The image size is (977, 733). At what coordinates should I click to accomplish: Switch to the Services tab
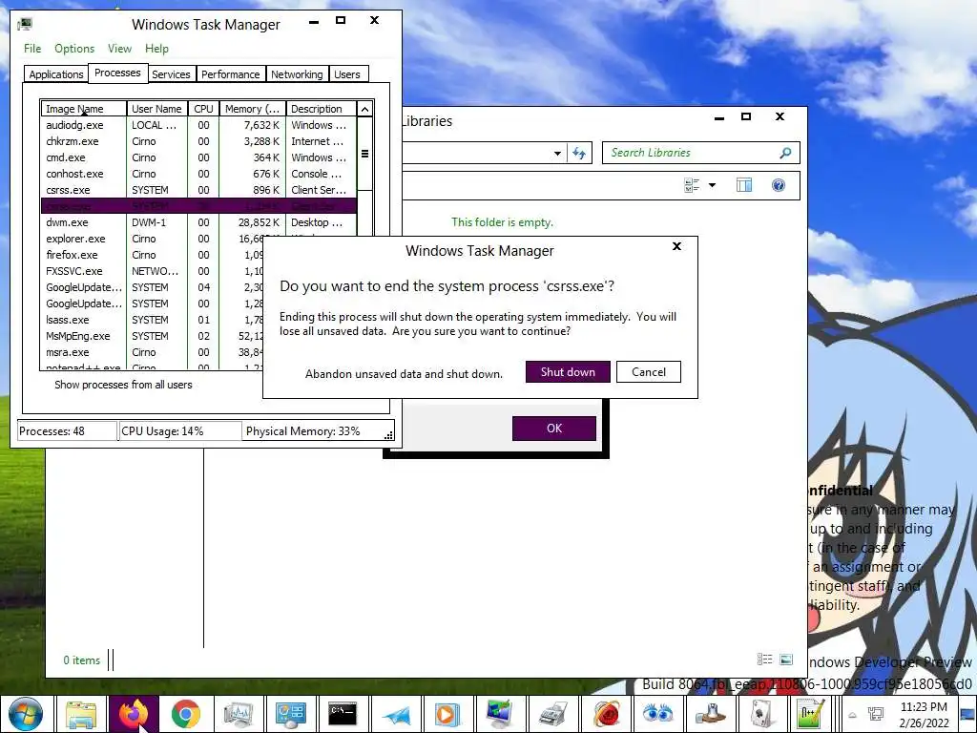171,74
